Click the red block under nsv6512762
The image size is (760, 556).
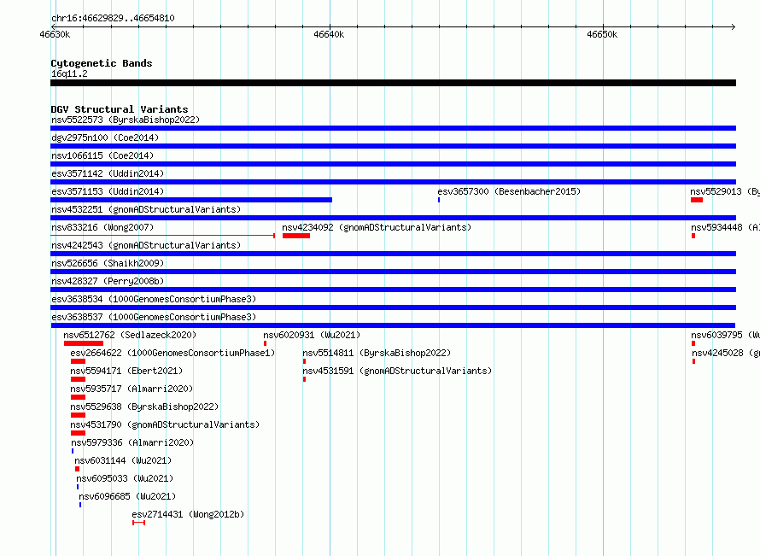coord(84,343)
